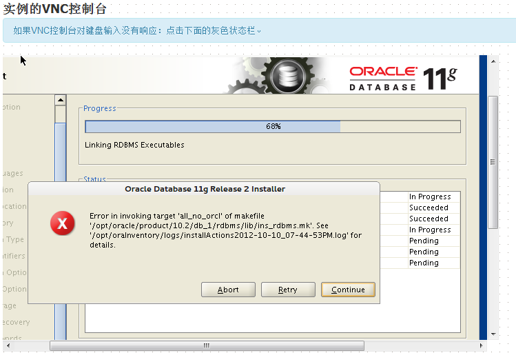
Task: Select the first In Progress status row
Action: coord(430,196)
